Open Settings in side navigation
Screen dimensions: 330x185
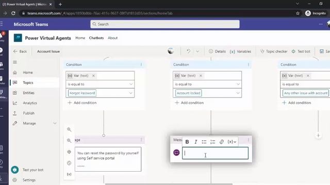tap(29, 180)
